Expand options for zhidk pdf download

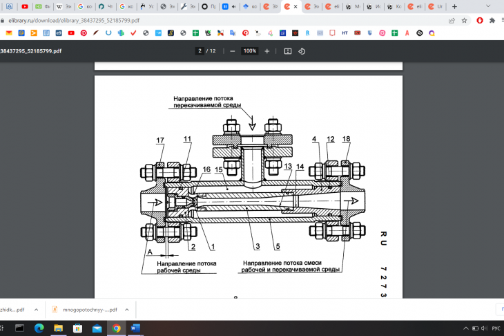coord(37,310)
